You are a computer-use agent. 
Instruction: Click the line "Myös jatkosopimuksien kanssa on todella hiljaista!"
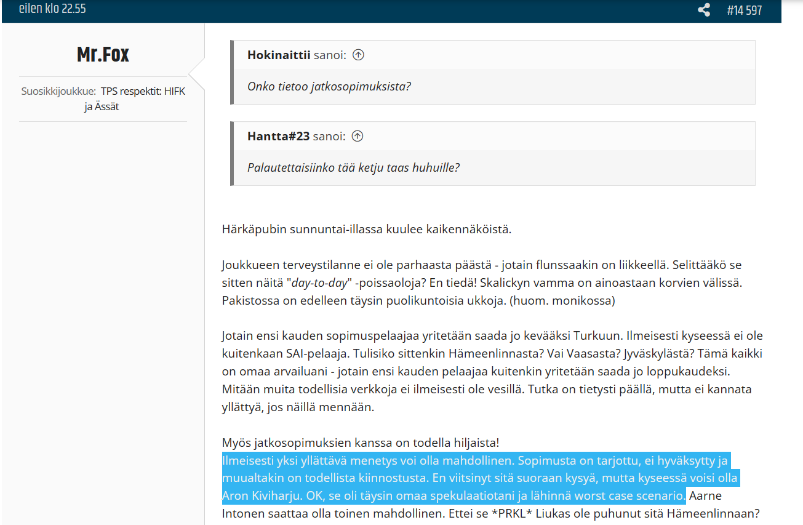(361, 443)
